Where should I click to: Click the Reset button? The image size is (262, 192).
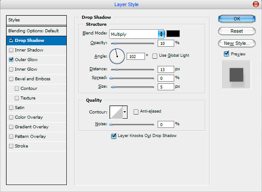click(x=237, y=31)
